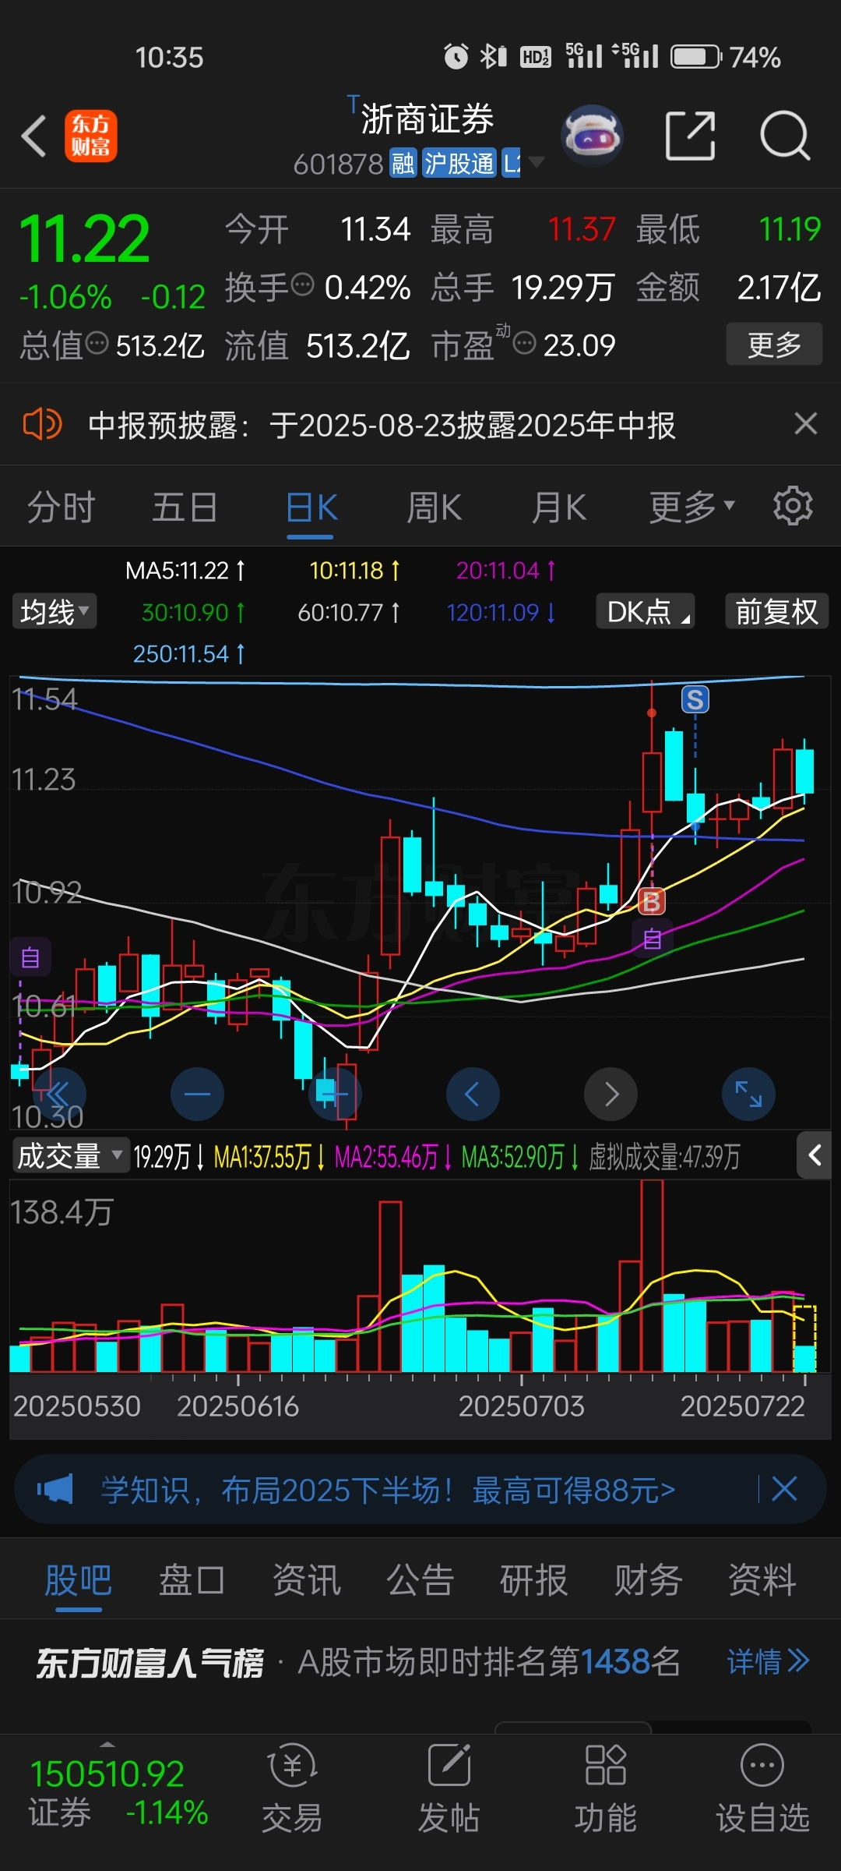Open DK点 option selector
This screenshot has height=1871, width=841.
(646, 611)
